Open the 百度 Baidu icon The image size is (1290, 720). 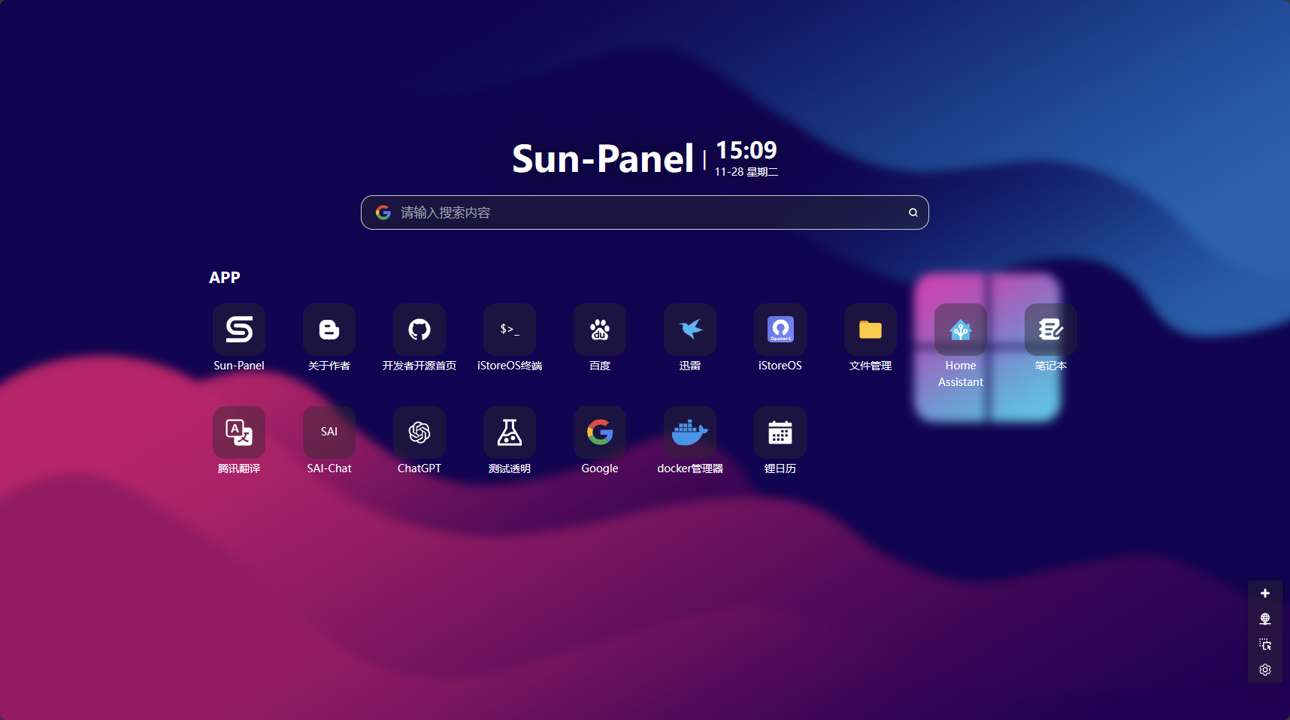600,330
